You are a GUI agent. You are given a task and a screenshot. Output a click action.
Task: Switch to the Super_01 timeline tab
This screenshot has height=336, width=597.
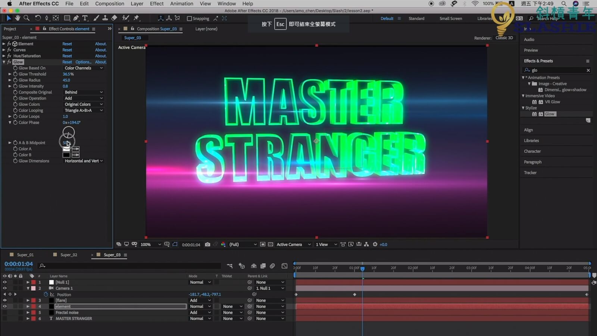point(25,255)
